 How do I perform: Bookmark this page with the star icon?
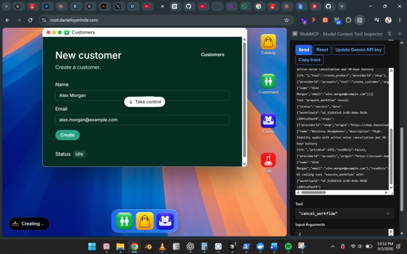(286, 20)
